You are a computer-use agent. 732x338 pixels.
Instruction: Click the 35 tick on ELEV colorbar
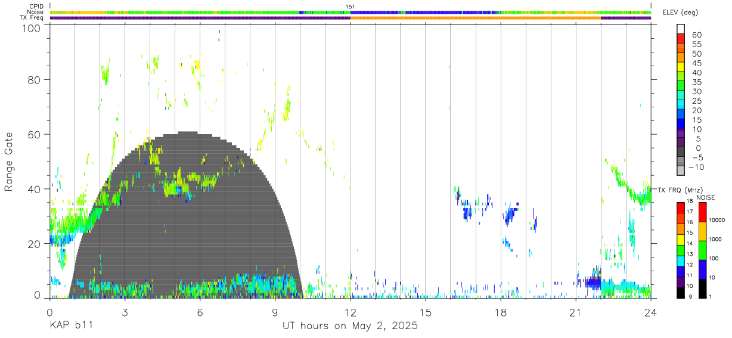[x=696, y=82]
